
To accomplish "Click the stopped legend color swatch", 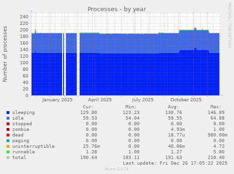I will (x=8, y=124).
